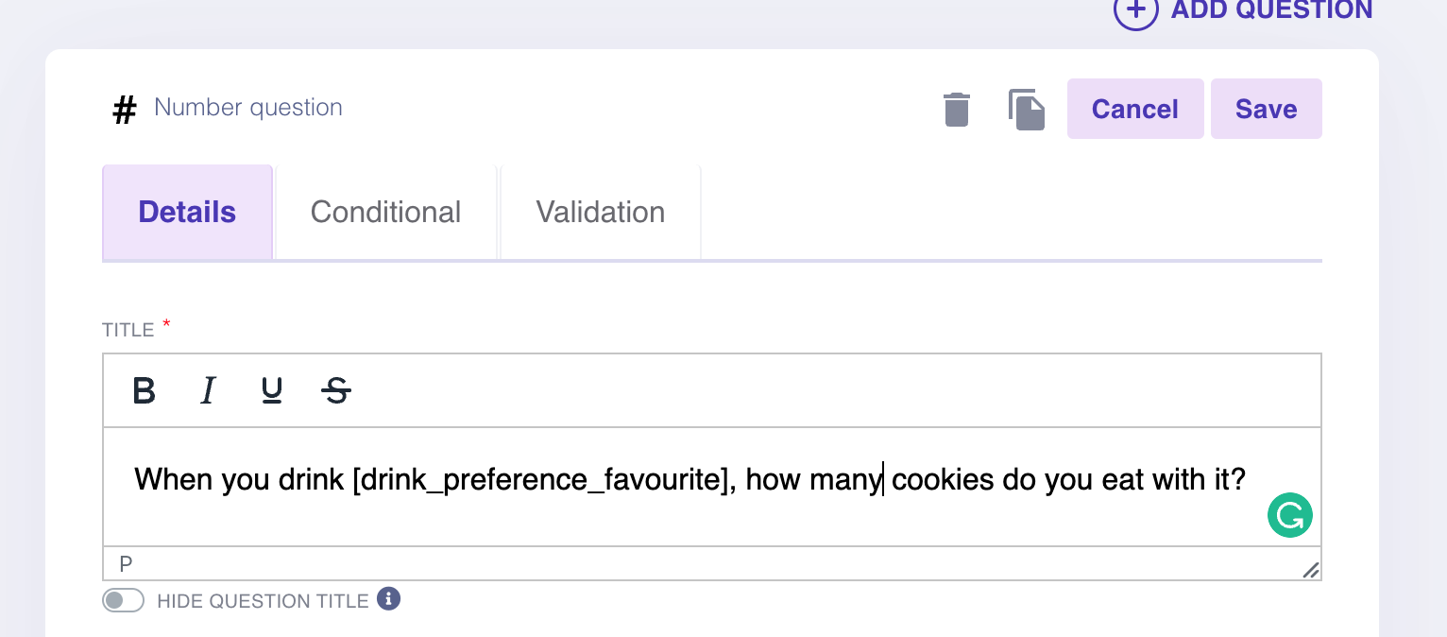Viewport: 1447px width, 637px height.
Task: Apply underline formatting to the title text
Action: point(272,390)
